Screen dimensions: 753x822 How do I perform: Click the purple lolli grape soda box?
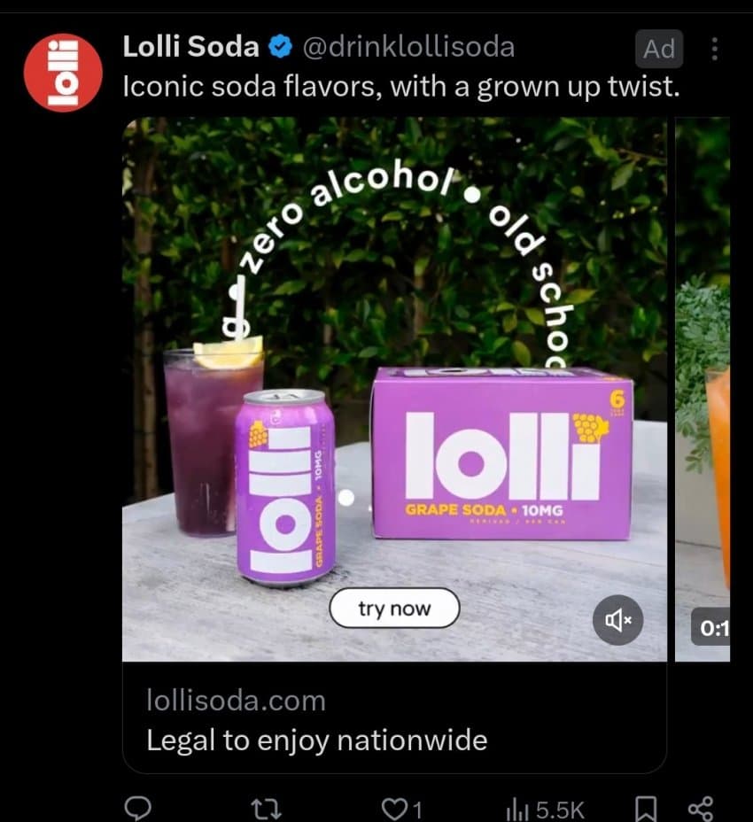502,454
